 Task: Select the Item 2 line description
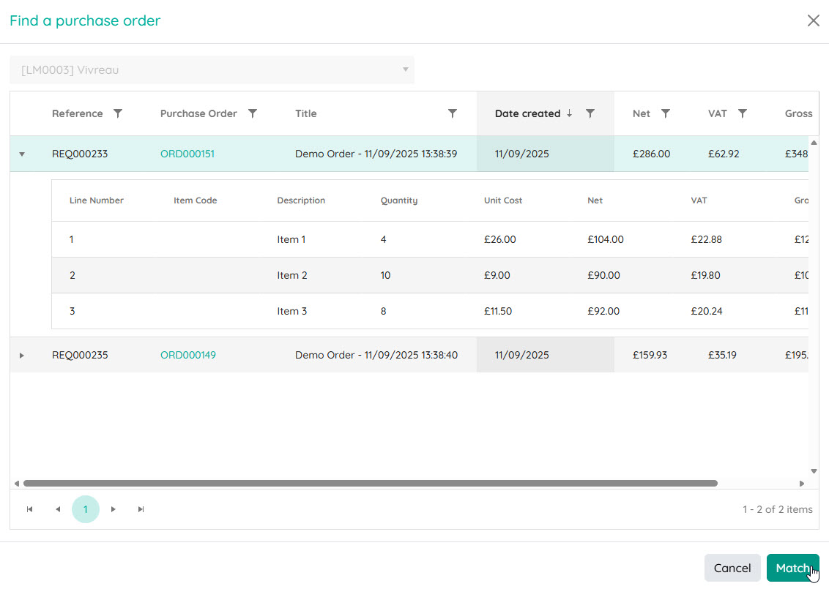tap(292, 275)
